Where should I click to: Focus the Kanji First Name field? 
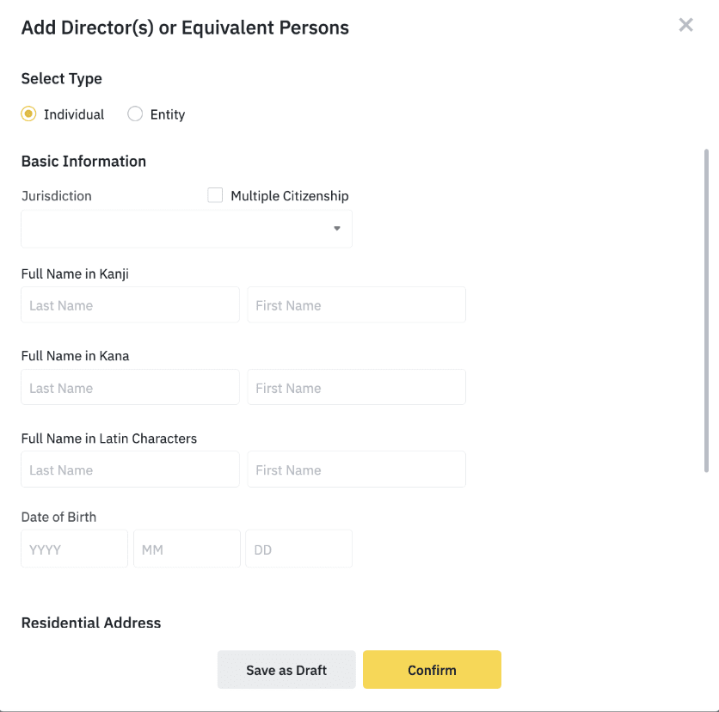click(356, 305)
